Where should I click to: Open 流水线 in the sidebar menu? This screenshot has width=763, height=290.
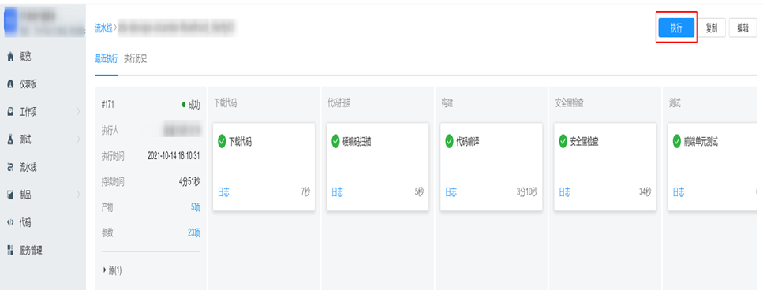[28, 168]
